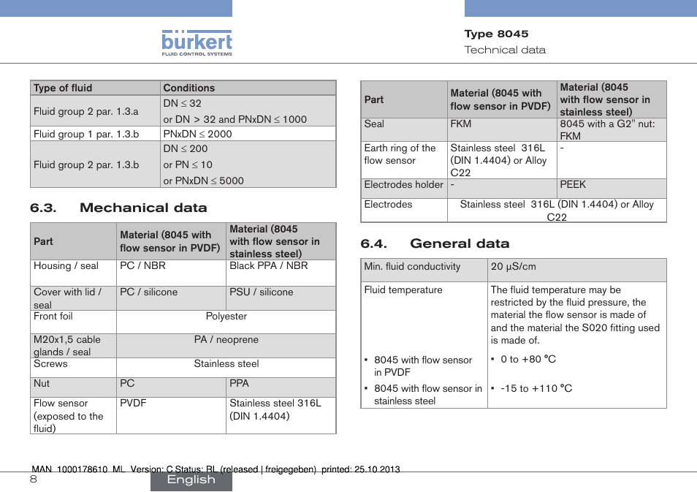The image size is (697, 492).
Task: Select the 'Polyester' material cell
Action: pos(226,322)
